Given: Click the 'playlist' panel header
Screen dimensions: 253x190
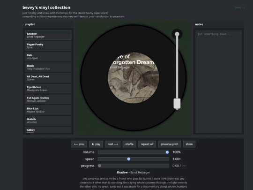Looking at the screenshot, I should click(30, 24).
